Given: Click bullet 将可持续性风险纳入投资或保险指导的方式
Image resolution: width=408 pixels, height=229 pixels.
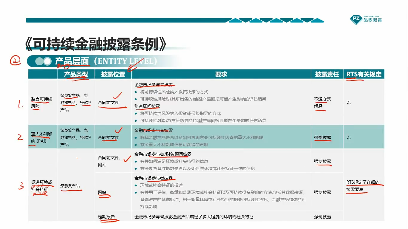Looking at the screenshot, I should tap(181, 113).
